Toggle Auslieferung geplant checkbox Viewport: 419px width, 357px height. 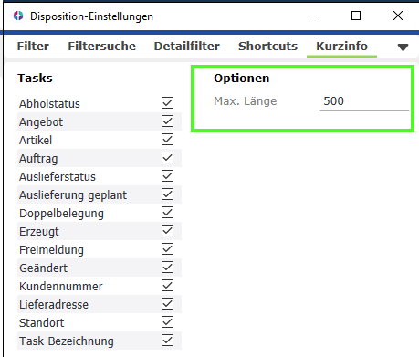tap(167, 194)
